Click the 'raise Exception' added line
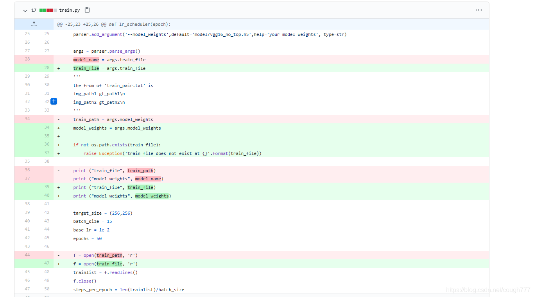The height and width of the screenshot is (297, 534). [172, 153]
